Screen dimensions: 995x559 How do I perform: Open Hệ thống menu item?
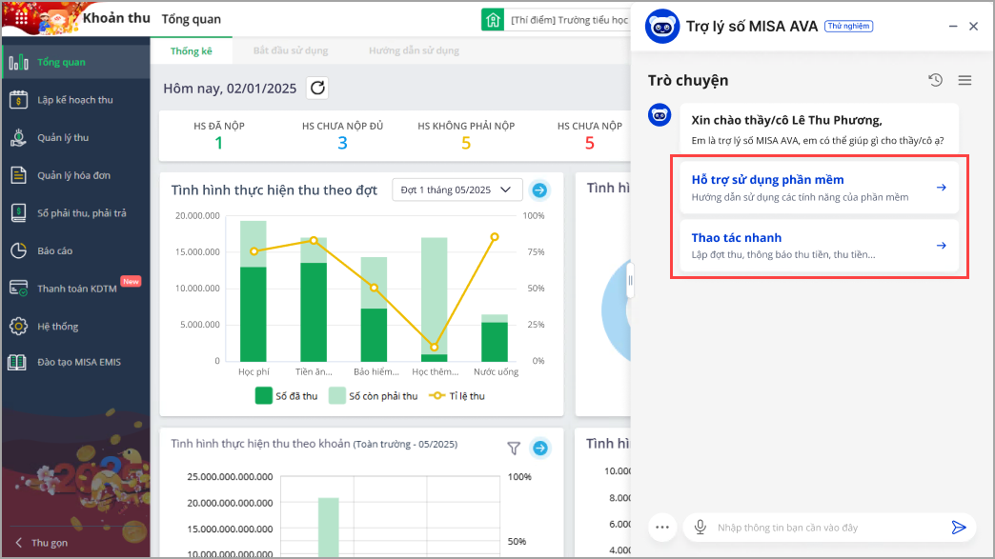[x=76, y=327]
